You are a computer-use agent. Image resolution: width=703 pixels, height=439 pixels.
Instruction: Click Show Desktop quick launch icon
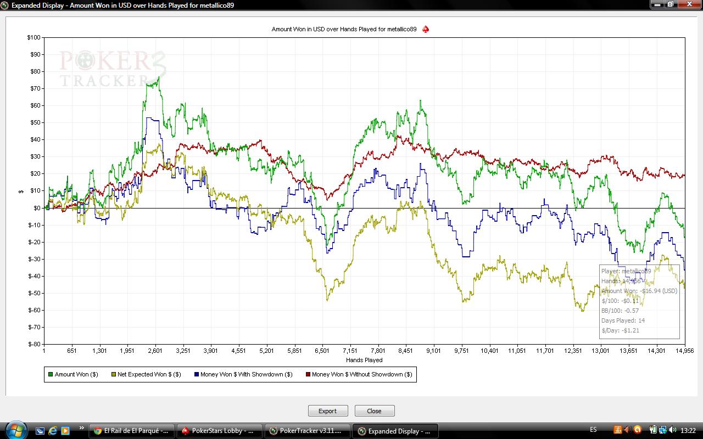tap(40, 431)
